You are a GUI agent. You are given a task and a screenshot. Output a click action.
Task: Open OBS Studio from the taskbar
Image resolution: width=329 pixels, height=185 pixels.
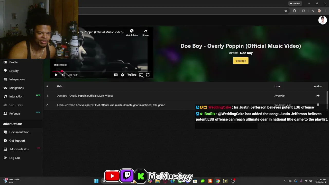click(x=233, y=181)
